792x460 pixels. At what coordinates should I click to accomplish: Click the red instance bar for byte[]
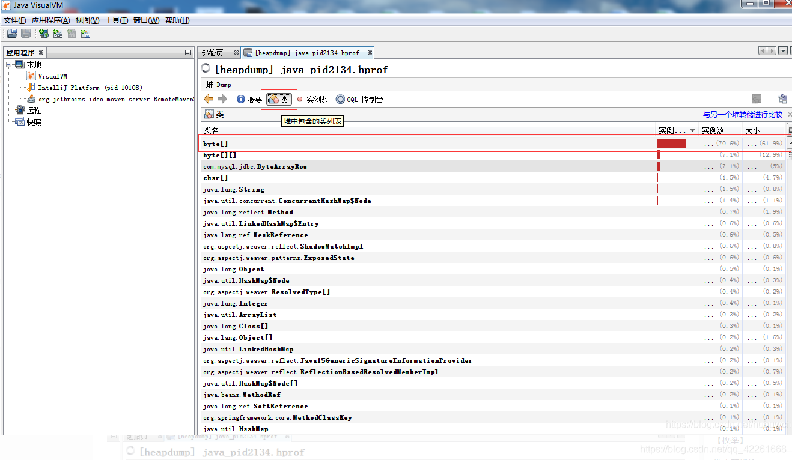pyautogui.click(x=671, y=144)
